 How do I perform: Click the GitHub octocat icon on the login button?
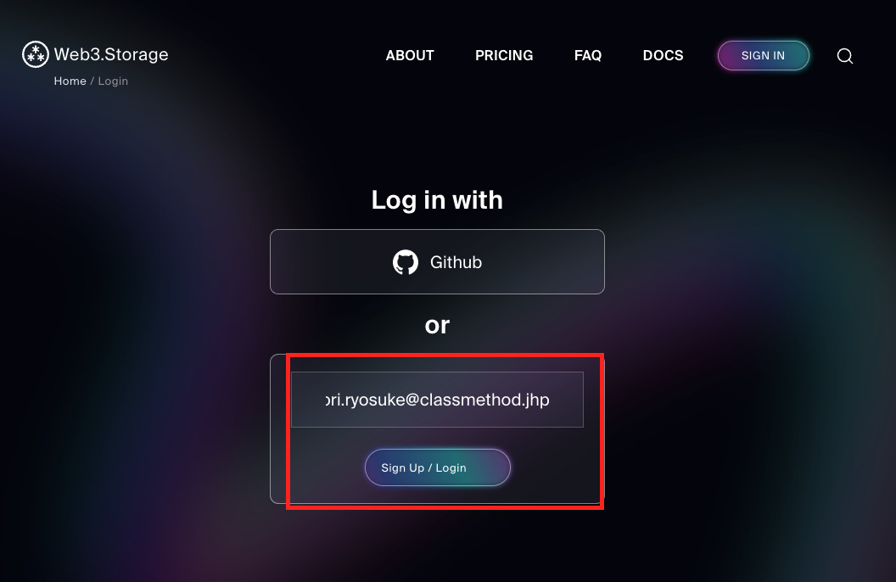coord(406,262)
